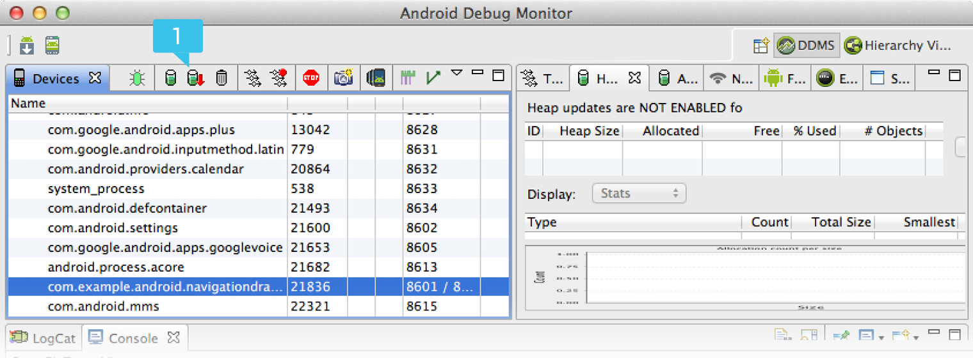973x358 pixels.
Task: Toggle Update Heap for selected process
Action: [170, 78]
